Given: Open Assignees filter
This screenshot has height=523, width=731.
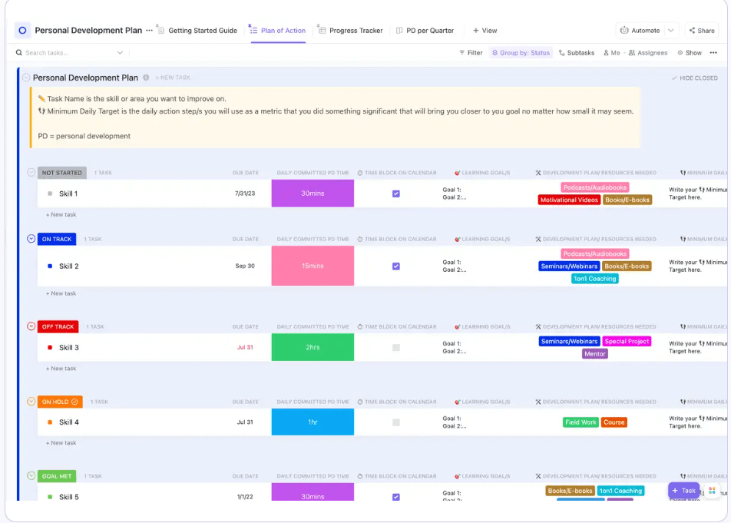Looking at the screenshot, I should (x=648, y=53).
